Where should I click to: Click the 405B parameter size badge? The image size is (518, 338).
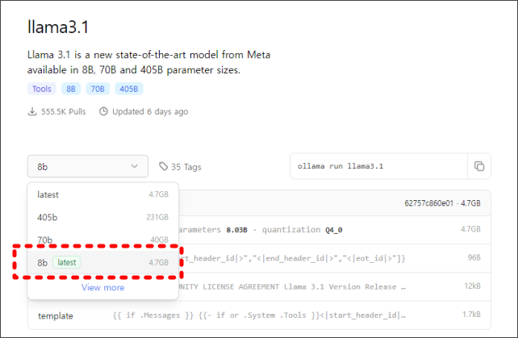[128, 89]
